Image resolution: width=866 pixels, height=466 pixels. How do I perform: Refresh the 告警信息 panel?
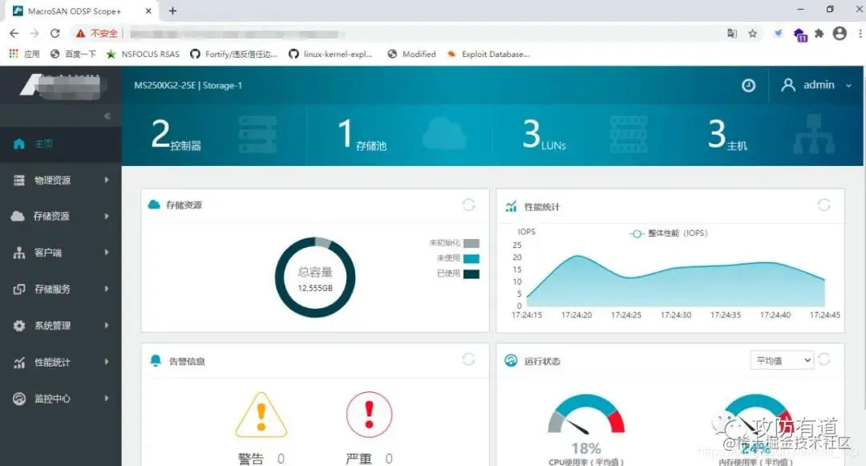(469, 359)
